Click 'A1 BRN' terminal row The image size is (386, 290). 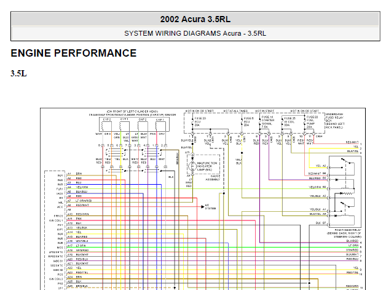click(x=75, y=174)
